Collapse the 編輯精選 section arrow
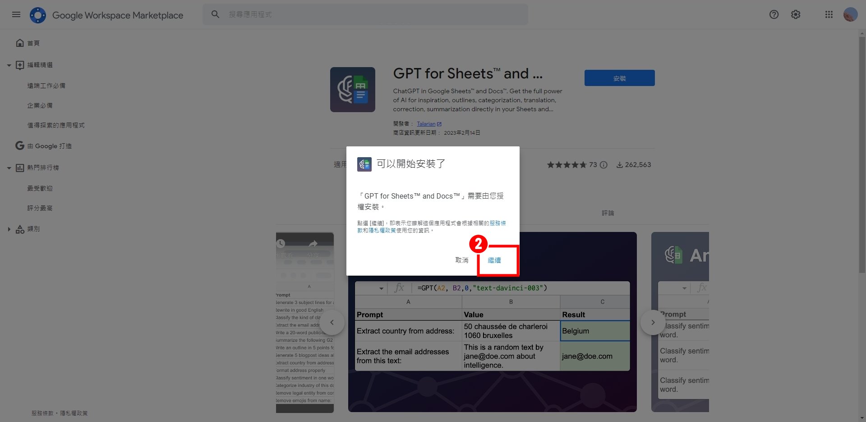The width and height of the screenshot is (866, 422). tap(9, 65)
